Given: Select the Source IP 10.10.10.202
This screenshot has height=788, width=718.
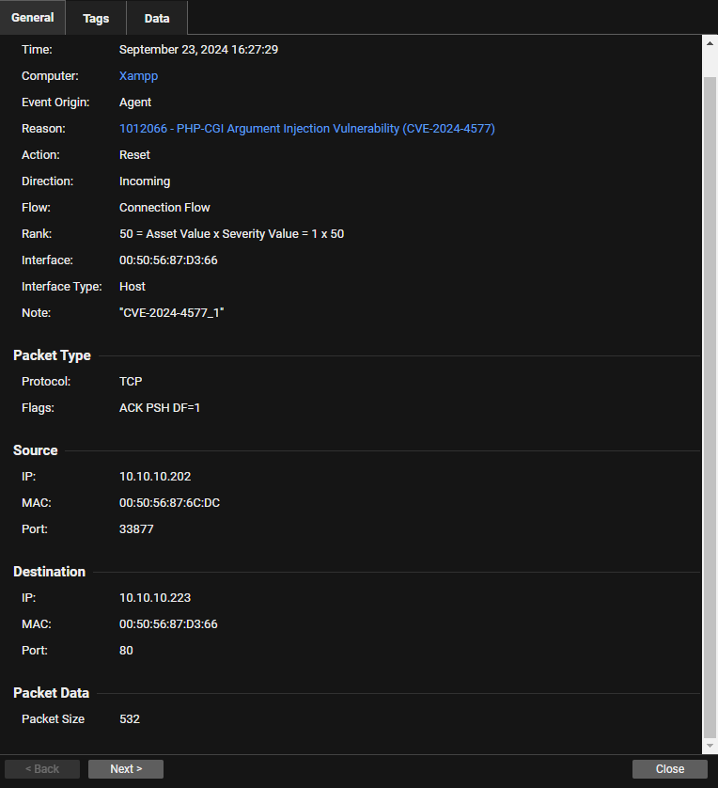Looking at the screenshot, I should 155,477.
